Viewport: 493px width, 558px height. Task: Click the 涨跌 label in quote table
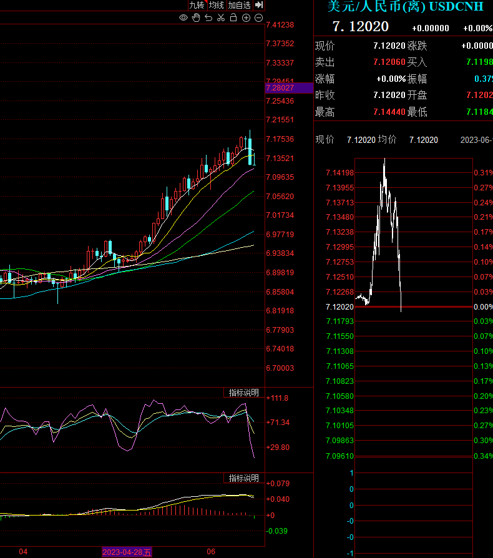pyautogui.click(x=417, y=46)
